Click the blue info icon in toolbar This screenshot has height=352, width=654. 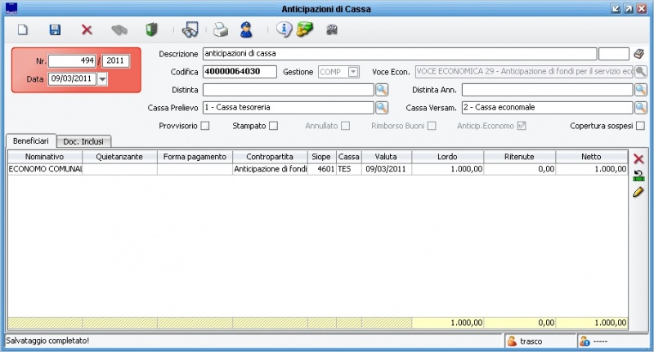[x=284, y=30]
